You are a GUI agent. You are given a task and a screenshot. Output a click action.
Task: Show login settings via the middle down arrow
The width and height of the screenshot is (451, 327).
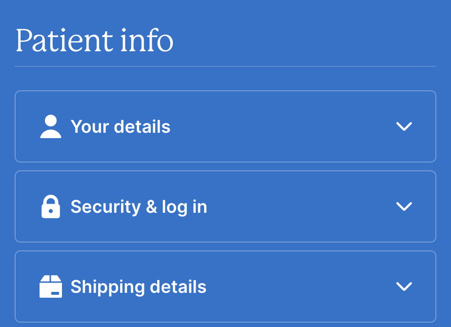404,206
